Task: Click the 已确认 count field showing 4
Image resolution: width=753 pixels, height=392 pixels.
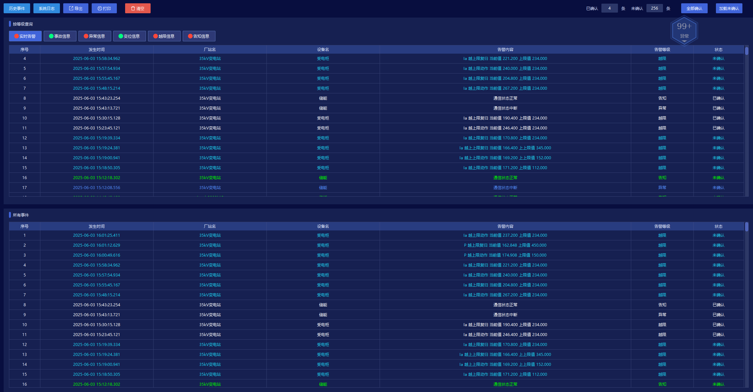Action: pyautogui.click(x=609, y=8)
